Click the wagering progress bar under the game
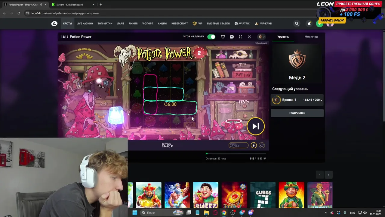This screenshot has height=217, width=385. tap(236, 153)
